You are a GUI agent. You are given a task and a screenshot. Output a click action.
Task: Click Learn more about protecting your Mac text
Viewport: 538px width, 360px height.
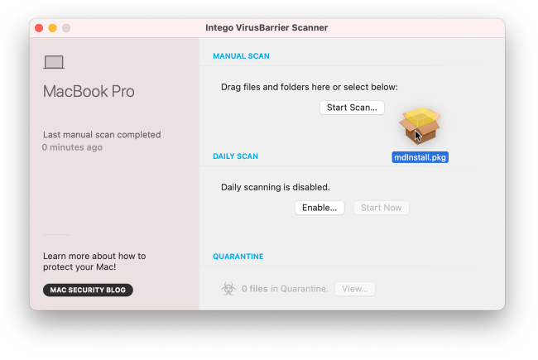tap(94, 262)
